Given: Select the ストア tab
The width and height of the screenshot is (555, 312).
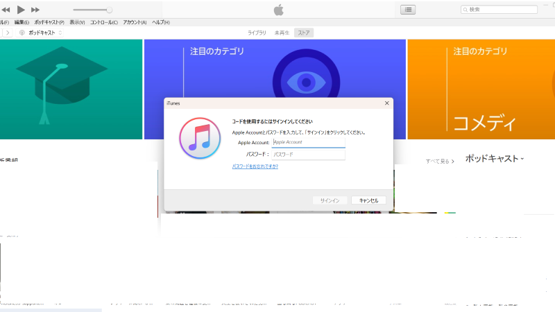Looking at the screenshot, I should 304,33.
